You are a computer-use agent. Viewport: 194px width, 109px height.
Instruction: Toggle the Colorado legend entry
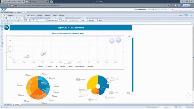(x=48, y=67)
